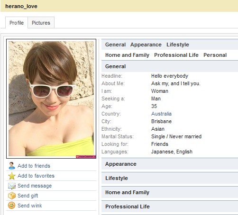
Task: Expand the Professional Life section header
Action: click(170, 206)
